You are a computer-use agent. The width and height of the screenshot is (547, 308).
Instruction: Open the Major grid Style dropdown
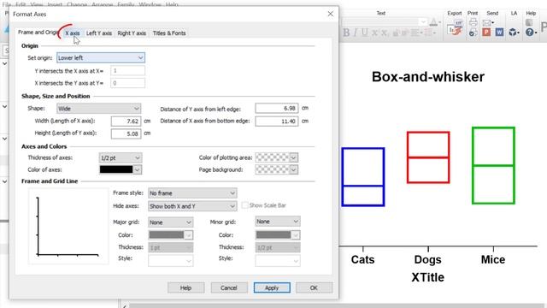point(171,260)
